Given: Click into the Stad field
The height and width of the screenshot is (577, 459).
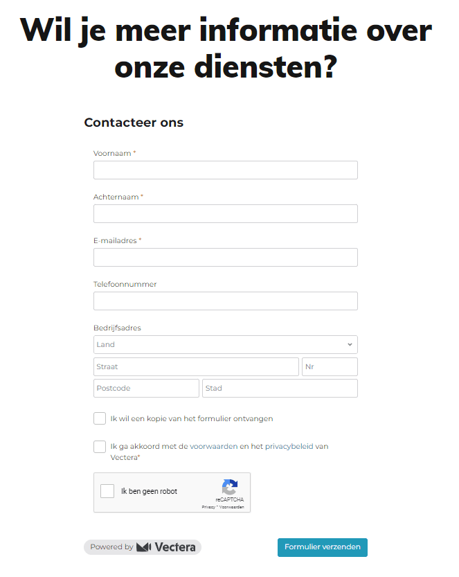Looking at the screenshot, I should click(x=280, y=388).
